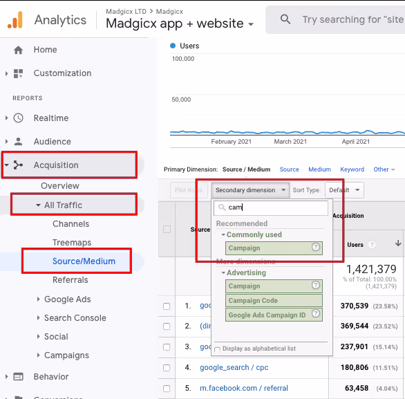Expand the Google Ads submenu
405x399 pixels.
(x=38, y=299)
